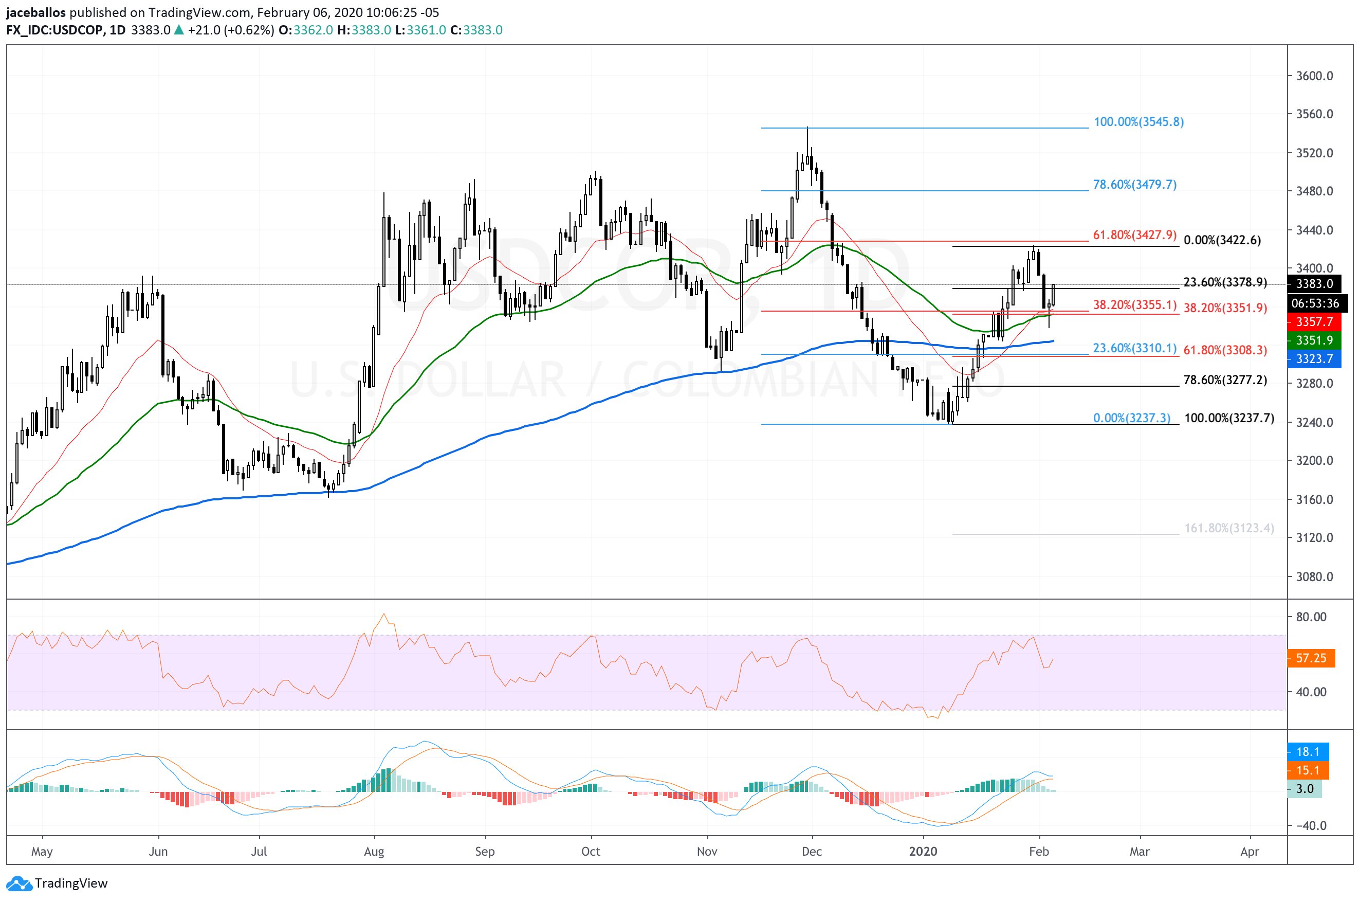Select the 100.00%(3545.8) Fibonacci label
1360x902 pixels.
tap(1138, 122)
